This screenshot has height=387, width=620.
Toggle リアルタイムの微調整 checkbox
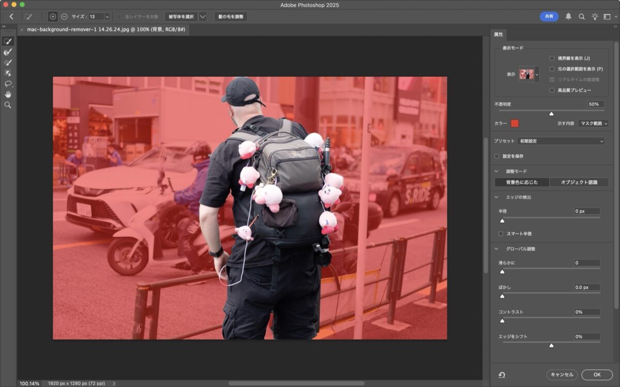(552, 80)
